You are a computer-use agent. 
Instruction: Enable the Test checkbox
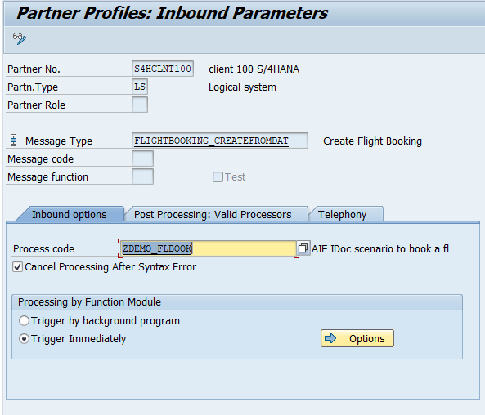(x=218, y=176)
